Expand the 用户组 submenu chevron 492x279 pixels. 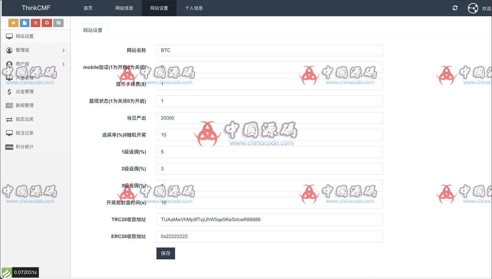coord(64,64)
